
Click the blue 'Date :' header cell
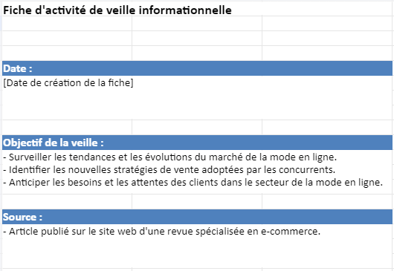point(197,68)
